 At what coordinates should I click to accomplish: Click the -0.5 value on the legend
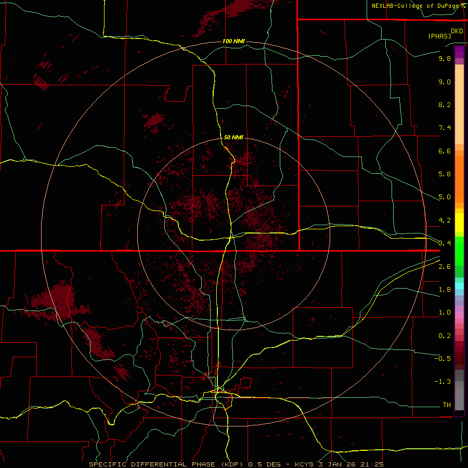(443, 358)
